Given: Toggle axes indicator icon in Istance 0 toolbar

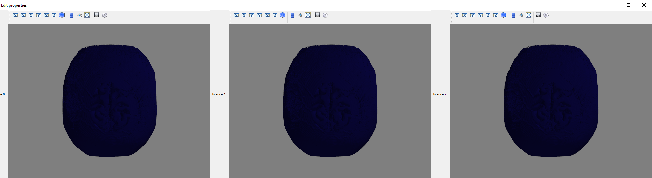Looking at the screenshot, I should tap(79, 15).
